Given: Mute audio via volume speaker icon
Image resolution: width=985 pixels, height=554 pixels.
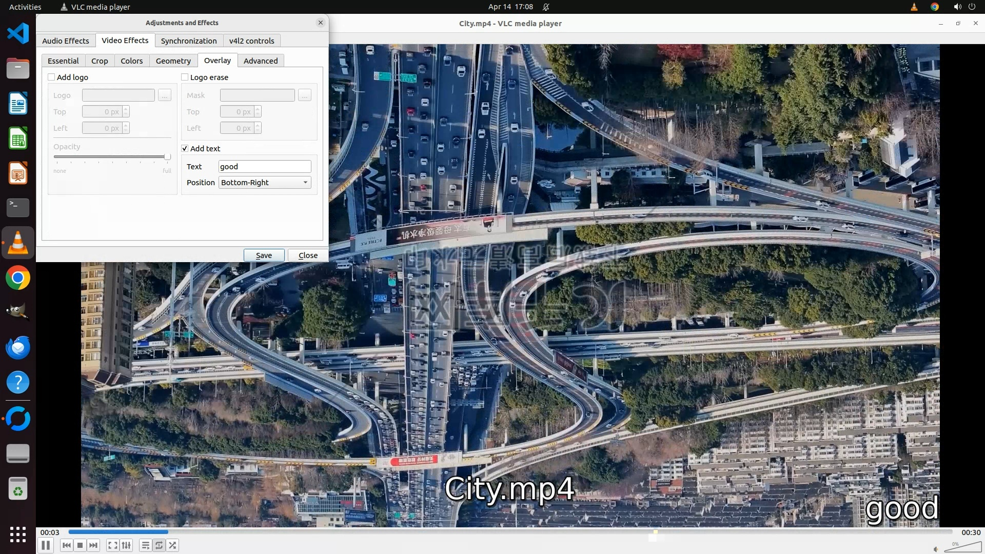Looking at the screenshot, I should click(936, 549).
